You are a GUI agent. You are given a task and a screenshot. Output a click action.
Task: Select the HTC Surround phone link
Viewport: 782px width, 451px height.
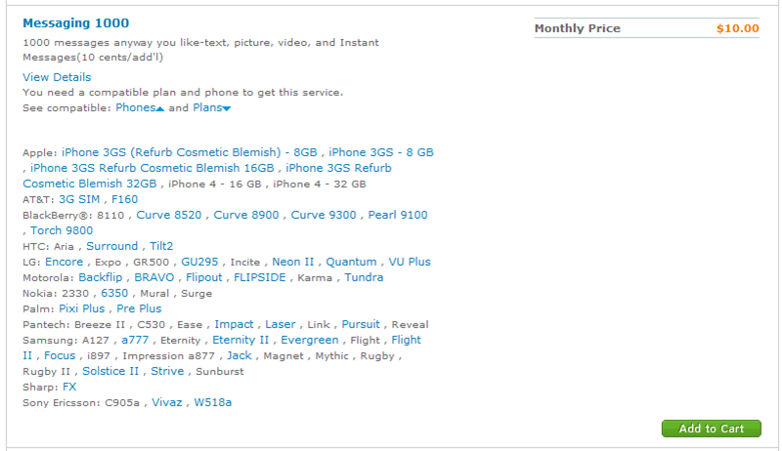point(111,246)
